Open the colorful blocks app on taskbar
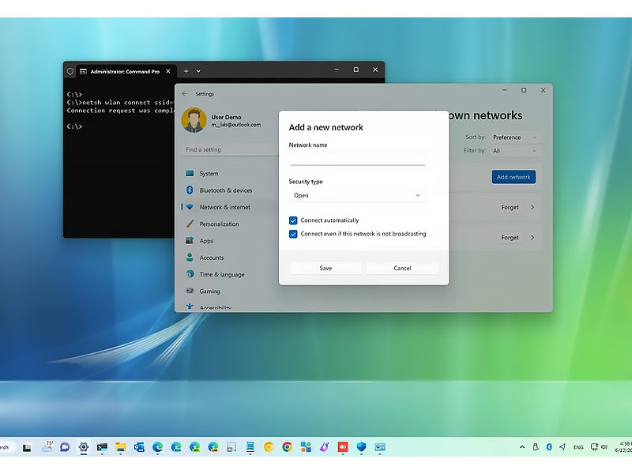This screenshot has width=632, height=474. click(306, 447)
